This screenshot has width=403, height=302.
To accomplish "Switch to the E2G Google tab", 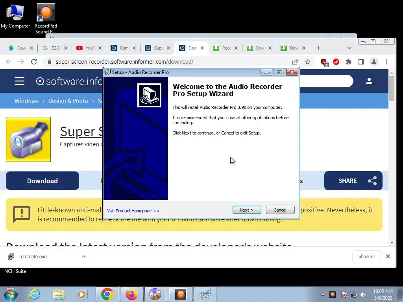I will pyautogui.click(x=53, y=48).
